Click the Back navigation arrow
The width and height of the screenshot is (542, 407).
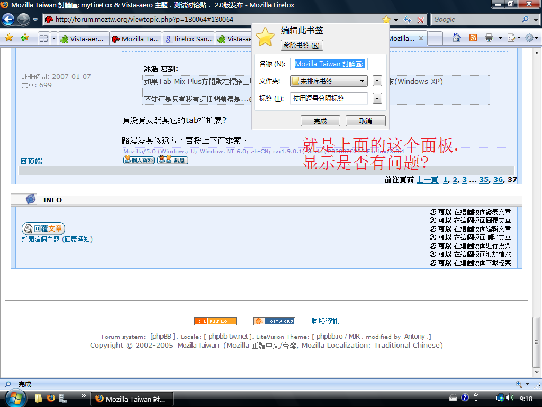click(8, 20)
